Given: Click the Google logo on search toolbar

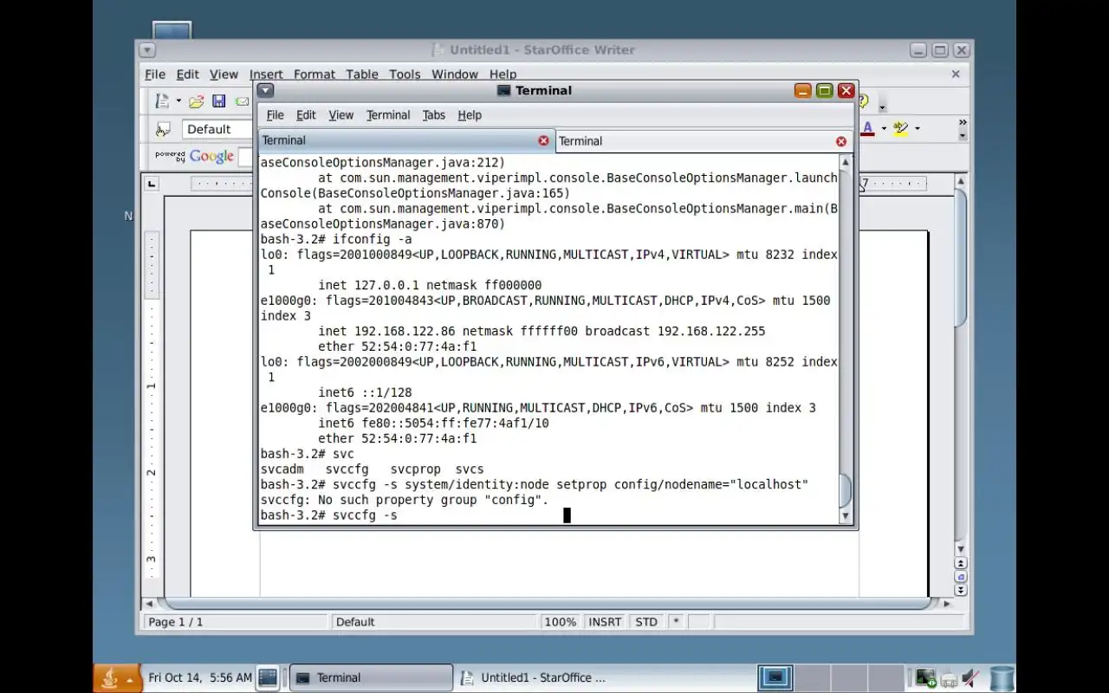Looking at the screenshot, I should (x=211, y=157).
